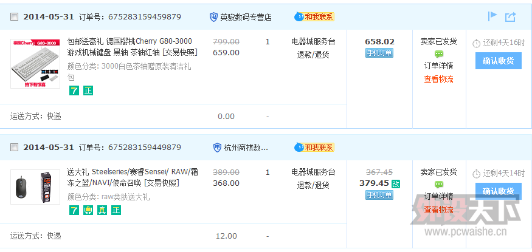Click yellow shield badge under Steelseries mouse
Viewport: 532px width, 252px height.
[88, 210]
